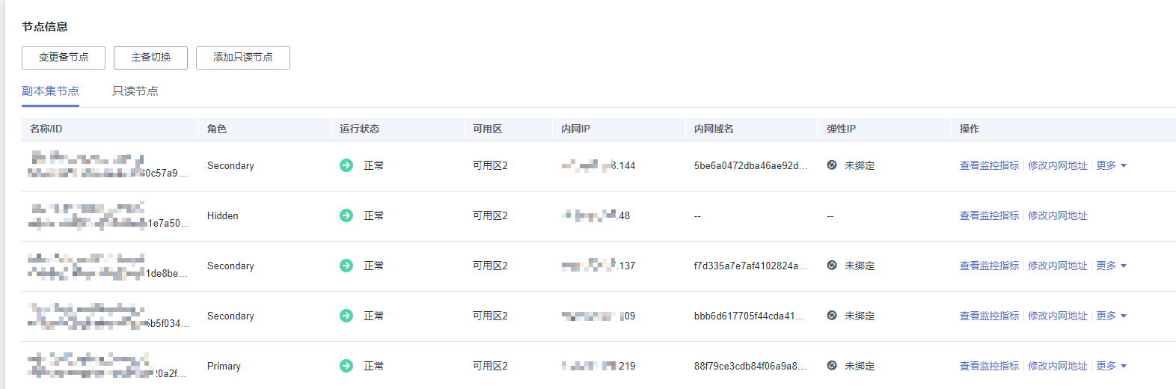Click green status icon for IP ending .137
The height and width of the screenshot is (389, 1176).
[x=346, y=266]
